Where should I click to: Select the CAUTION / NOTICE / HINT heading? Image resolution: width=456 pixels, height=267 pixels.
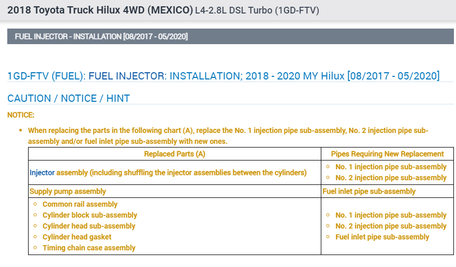69,98
